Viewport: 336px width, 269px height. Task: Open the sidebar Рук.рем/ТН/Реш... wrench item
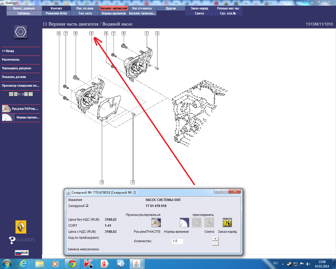pyautogui.click(x=21, y=108)
